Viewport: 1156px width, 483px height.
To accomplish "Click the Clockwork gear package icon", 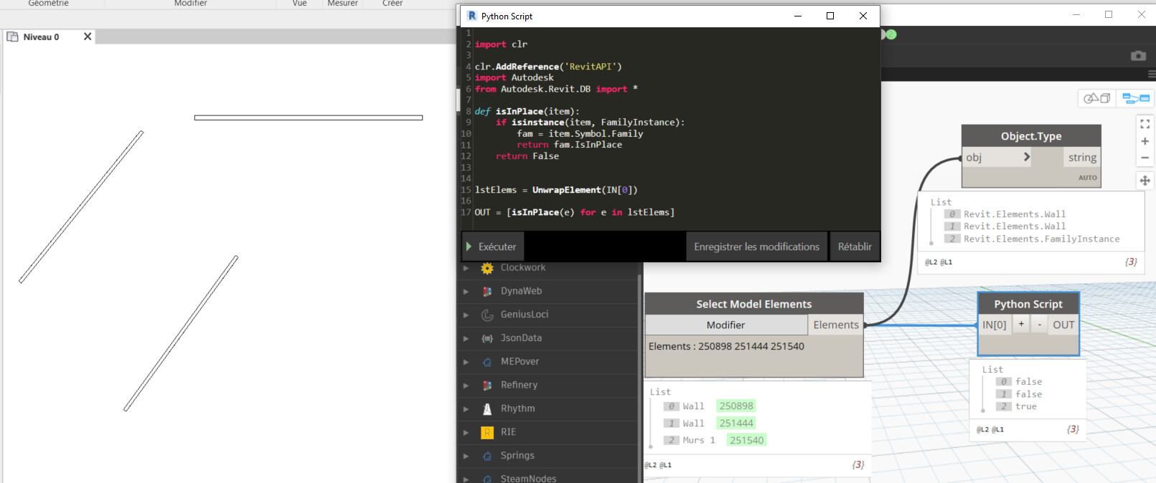I will pos(487,268).
